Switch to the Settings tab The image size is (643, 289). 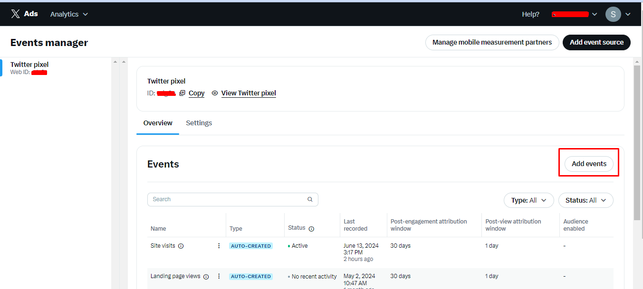(x=199, y=123)
